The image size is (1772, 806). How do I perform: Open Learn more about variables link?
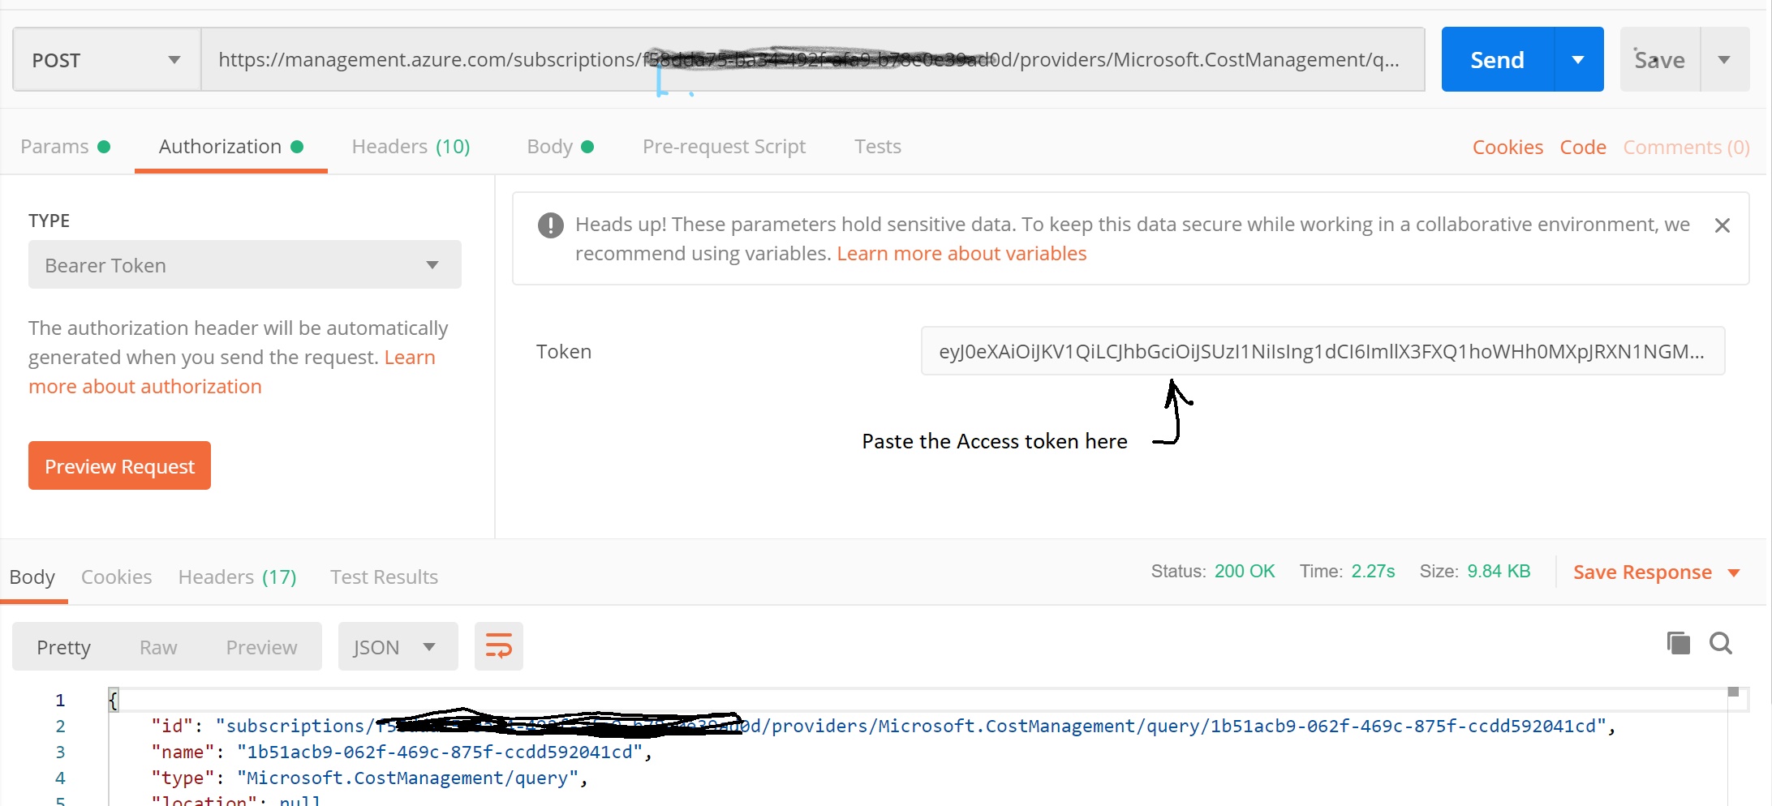961,254
